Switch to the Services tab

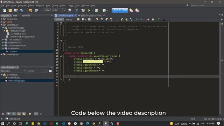point(26,16)
